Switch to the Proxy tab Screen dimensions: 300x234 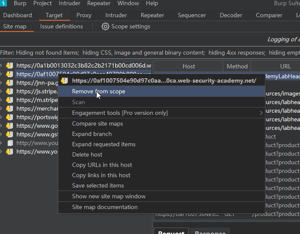click(x=84, y=15)
